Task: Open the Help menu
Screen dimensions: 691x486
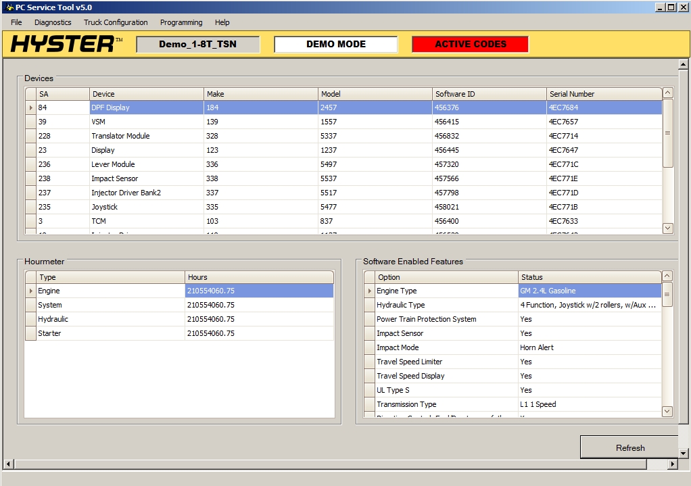Action: click(222, 22)
